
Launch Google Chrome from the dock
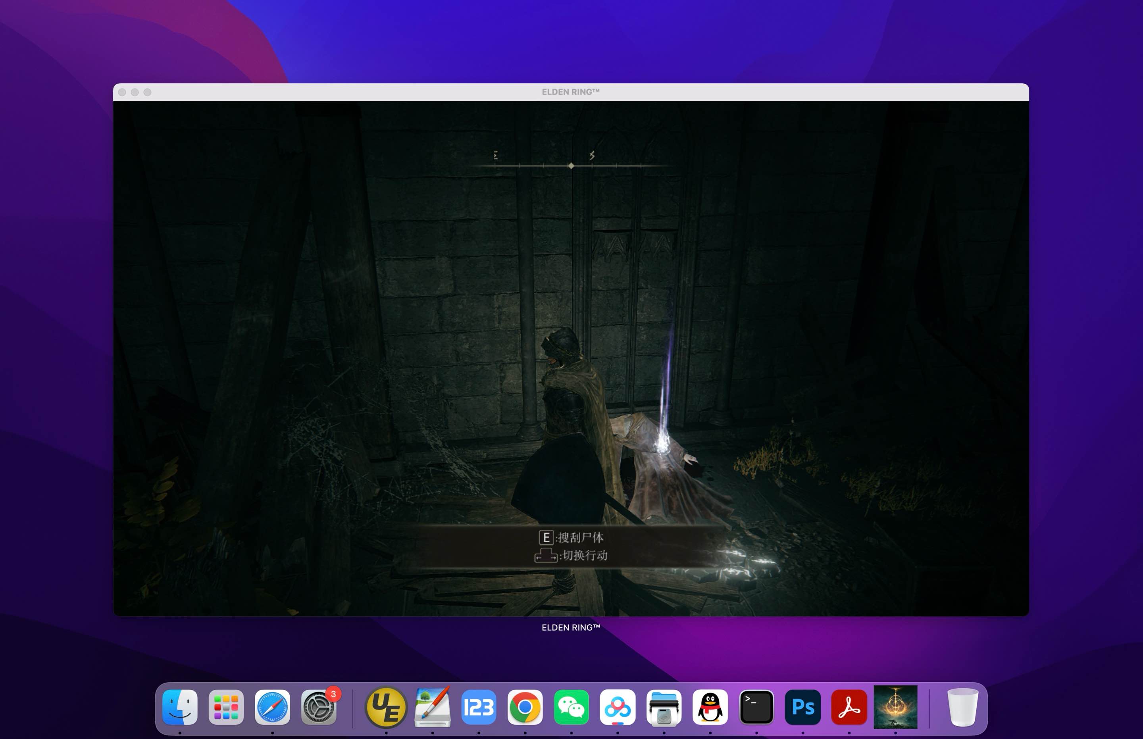(525, 707)
